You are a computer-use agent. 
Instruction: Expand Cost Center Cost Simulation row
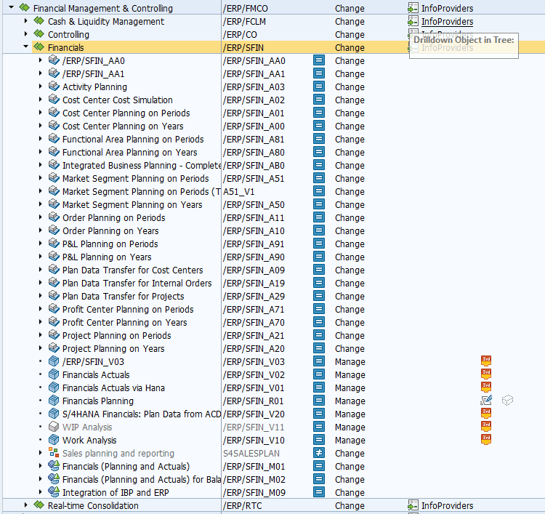coord(40,100)
